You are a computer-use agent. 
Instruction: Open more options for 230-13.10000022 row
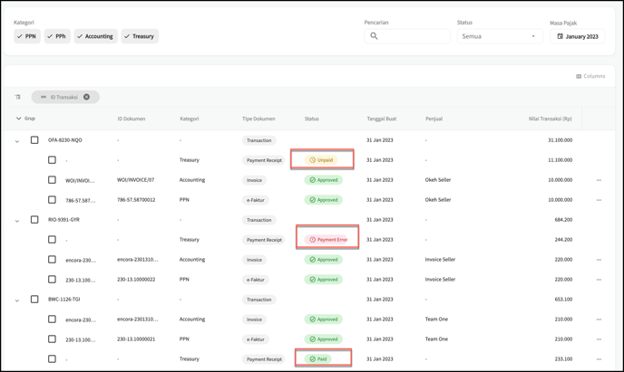point(599,280)
